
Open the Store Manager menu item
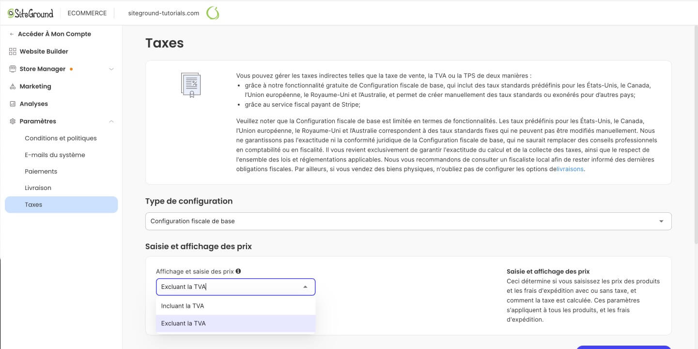coord(42,69)
